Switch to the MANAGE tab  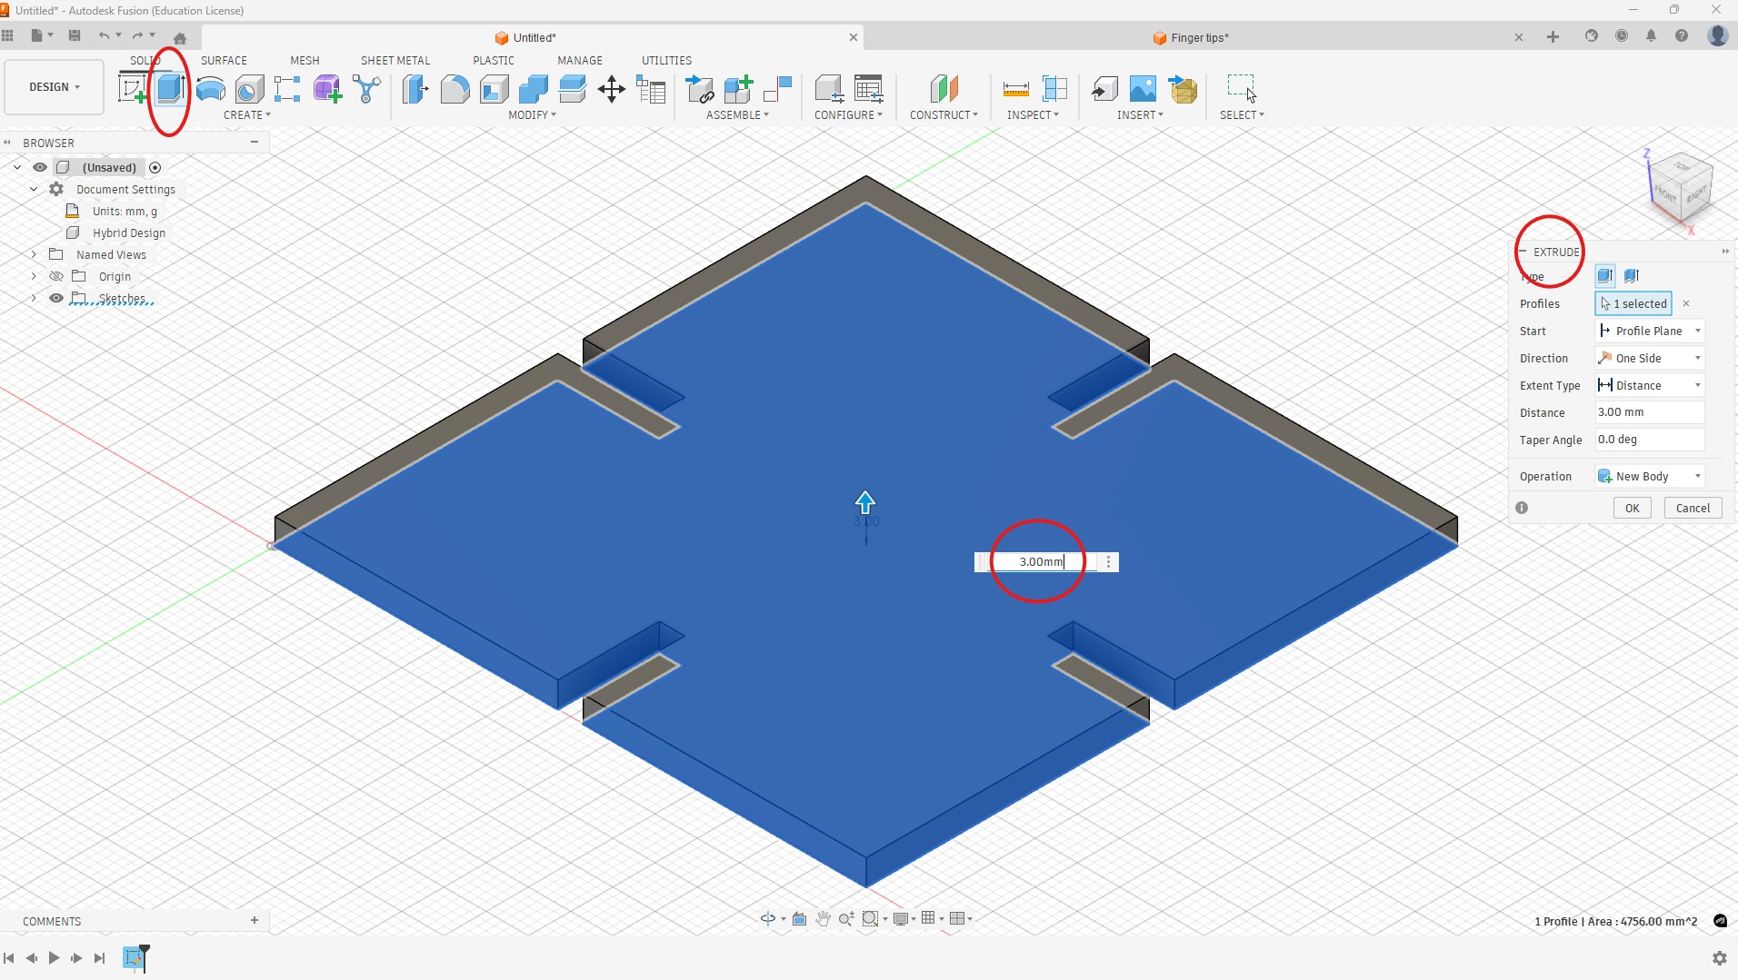click(580, 60)
